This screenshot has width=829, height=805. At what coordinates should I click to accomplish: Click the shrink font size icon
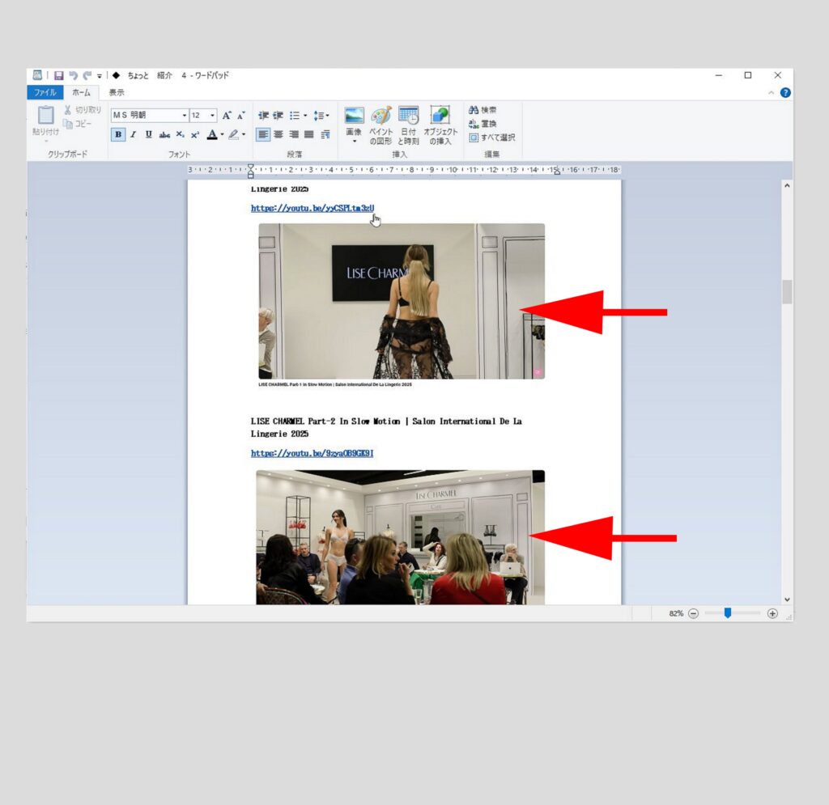tap(241, 115)
